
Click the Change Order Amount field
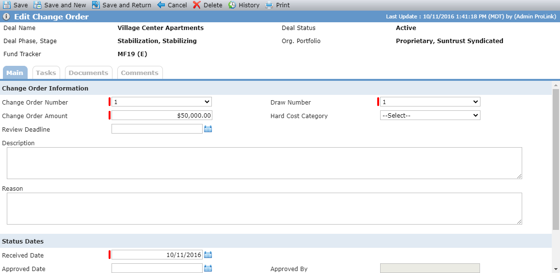[x=162, y=116]
